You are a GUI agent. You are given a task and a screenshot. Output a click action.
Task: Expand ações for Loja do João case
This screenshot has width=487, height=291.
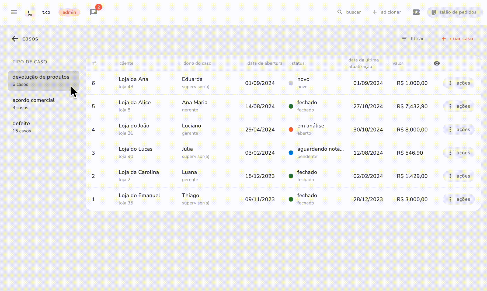click(x=459, y=130)
